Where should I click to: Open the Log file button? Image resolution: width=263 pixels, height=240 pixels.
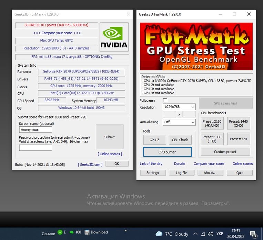click(x=181, y=173)
